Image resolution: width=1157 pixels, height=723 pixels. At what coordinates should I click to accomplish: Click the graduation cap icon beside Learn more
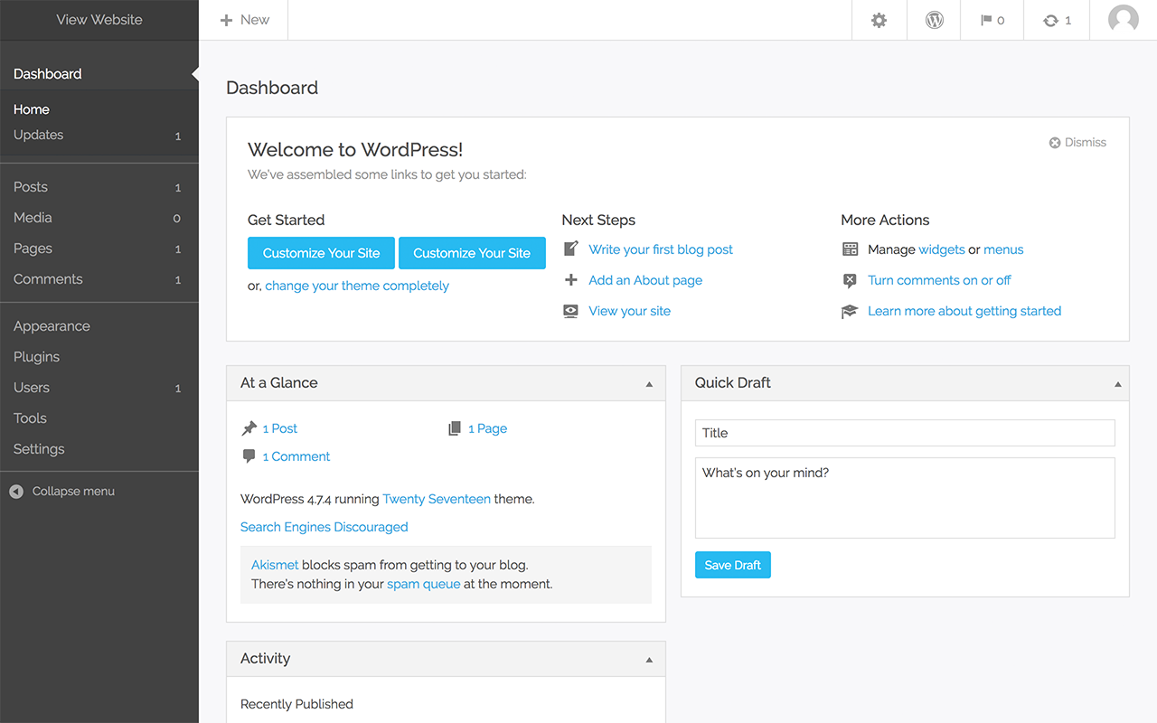click(850, 311)
